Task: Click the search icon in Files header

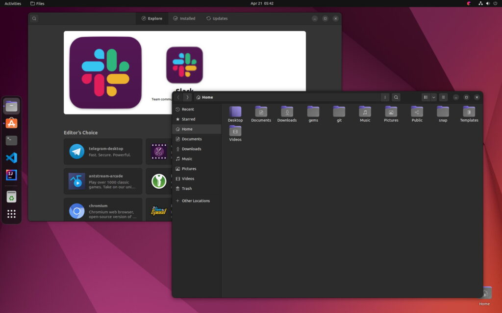Action: point(396,97)
